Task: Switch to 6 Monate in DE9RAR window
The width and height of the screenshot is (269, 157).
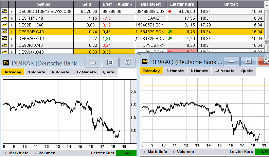Action: point(61,72)
